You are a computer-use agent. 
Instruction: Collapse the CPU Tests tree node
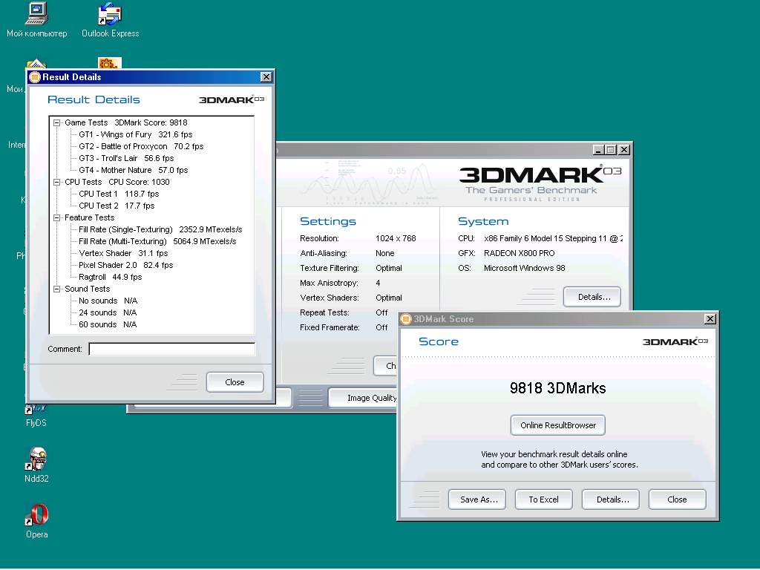[57, 183]
